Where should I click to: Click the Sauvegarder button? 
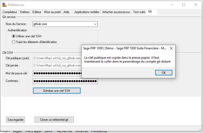pyautogui.click(x=15, y=120)
